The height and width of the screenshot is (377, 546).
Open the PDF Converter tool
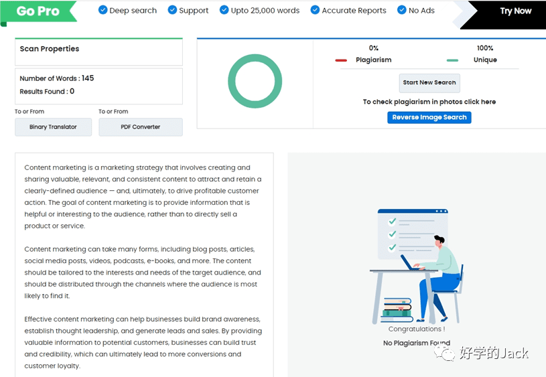(140, 127)
